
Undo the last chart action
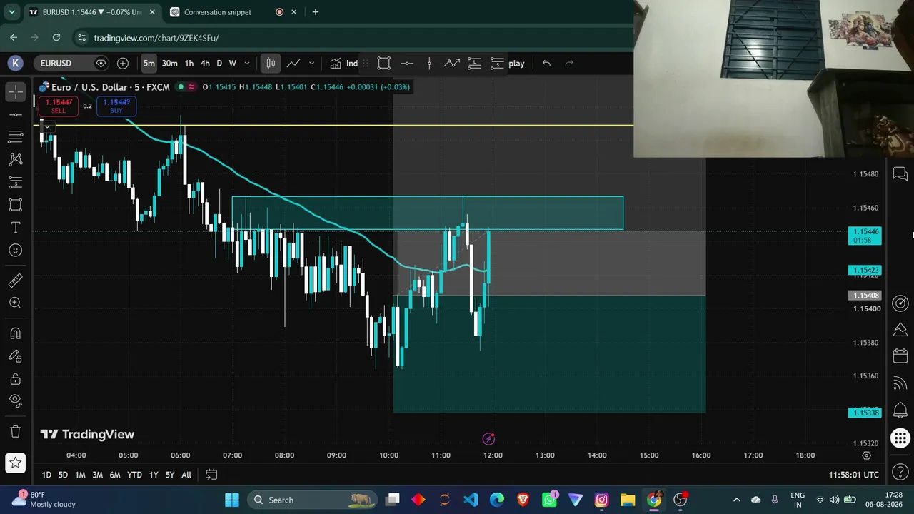(546, 63)
